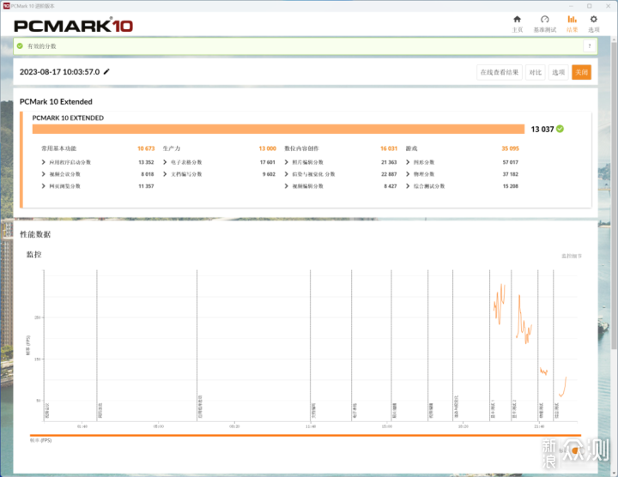Expand the 应用程序启动分数 row

[66, 162]
